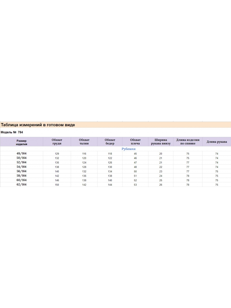The image size is (231, 308).
Task: Select the 'Модель № 784' label
Action: tap(12, 132)
